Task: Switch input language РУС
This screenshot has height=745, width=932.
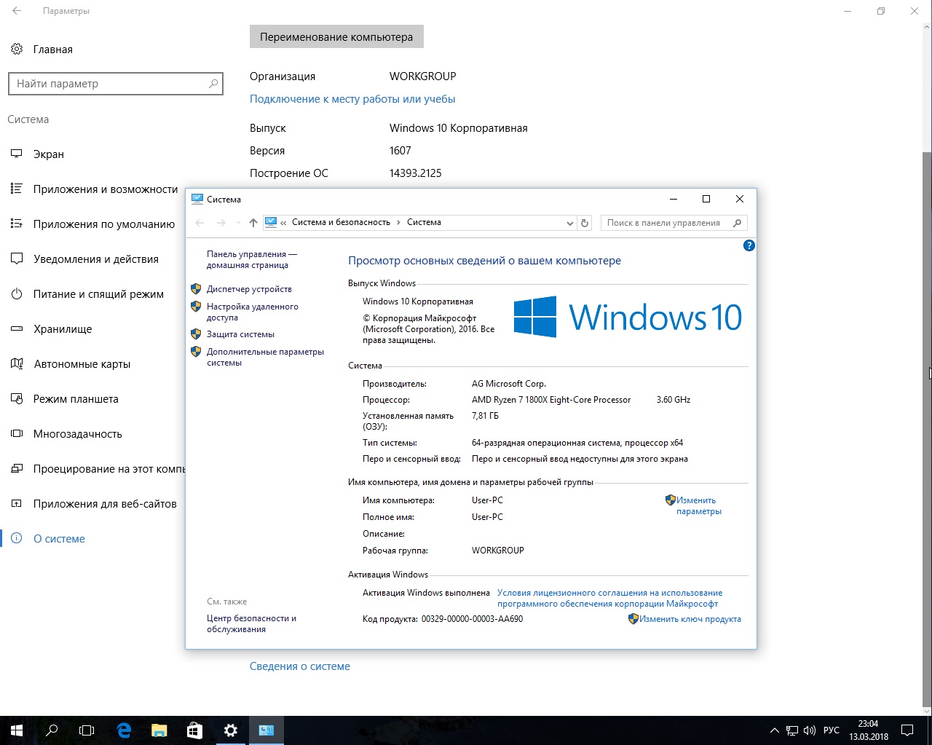Action: point(832,730)
